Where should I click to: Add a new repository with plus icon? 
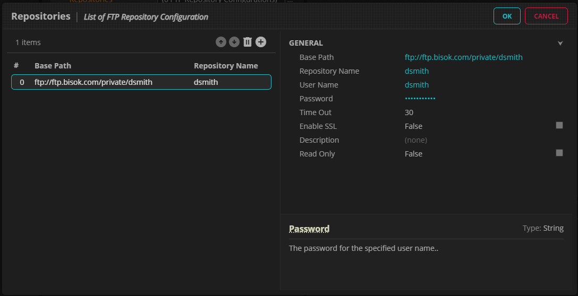[x=261, y=42]
